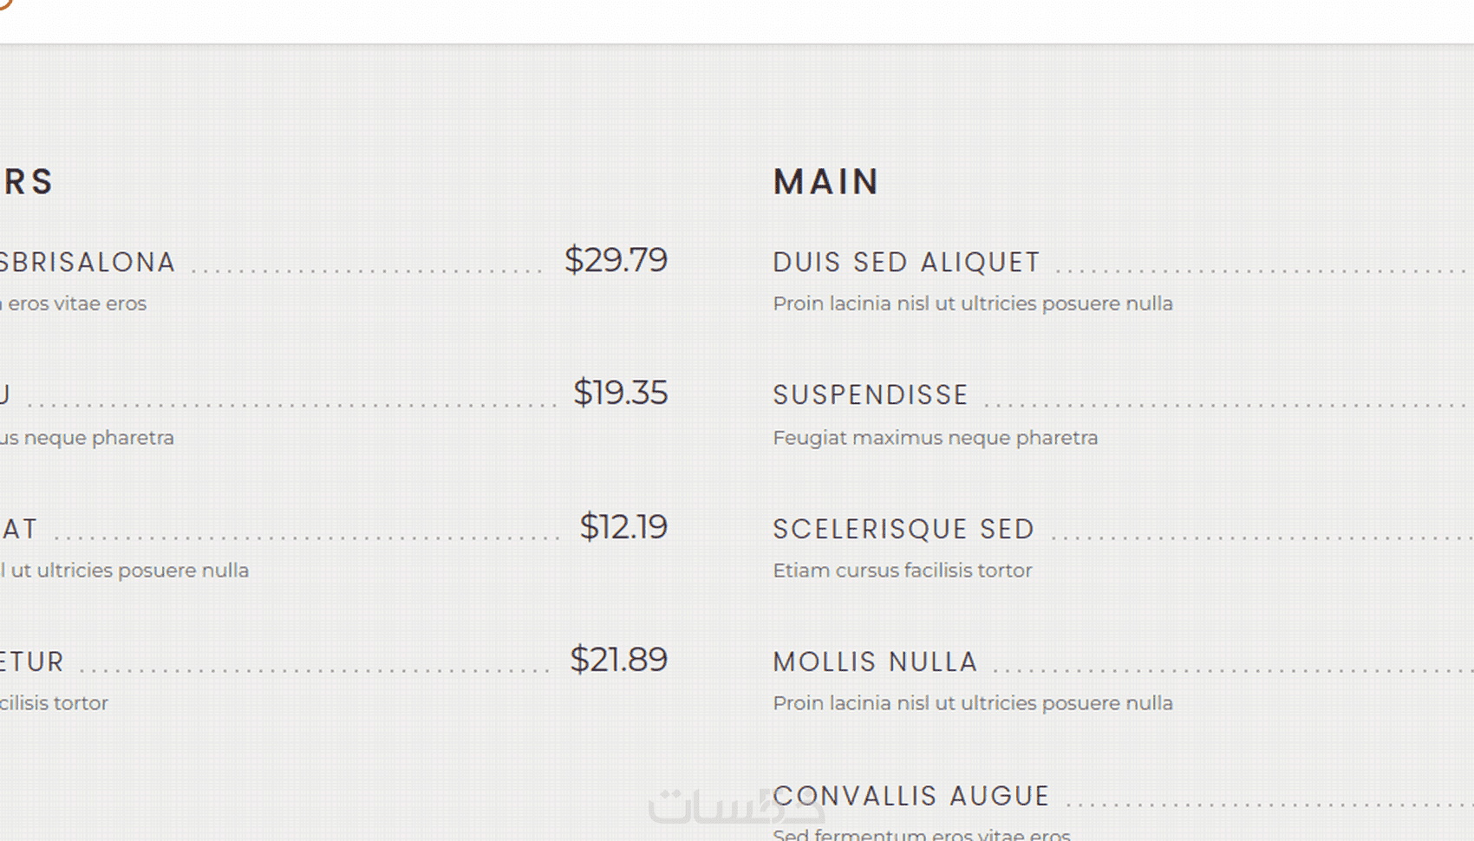Open the SCELERISQUE SED menu item
The image size is (1474, 841).
pos(903,529)
